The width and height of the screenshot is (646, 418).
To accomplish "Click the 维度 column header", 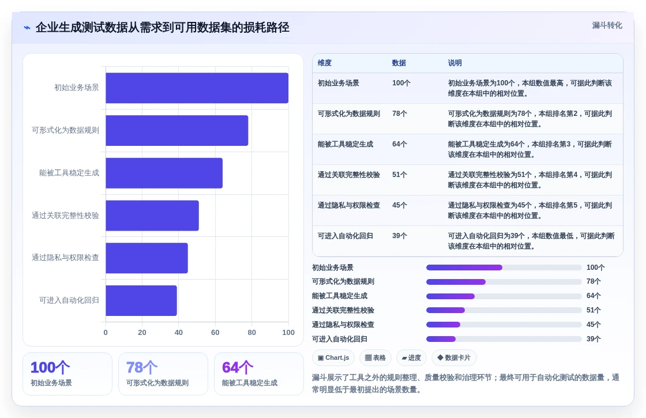I will pyautogui.click(x=325, y=63).
